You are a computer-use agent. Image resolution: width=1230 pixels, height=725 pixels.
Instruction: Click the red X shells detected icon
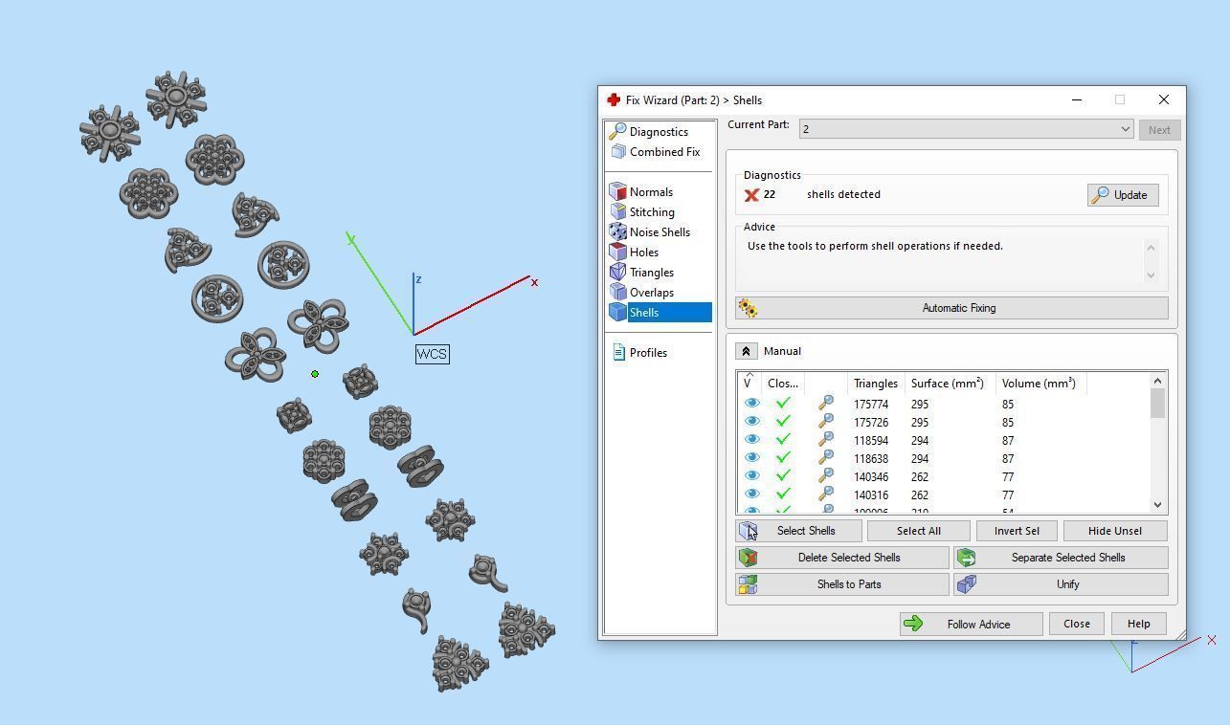coord(751,195)
